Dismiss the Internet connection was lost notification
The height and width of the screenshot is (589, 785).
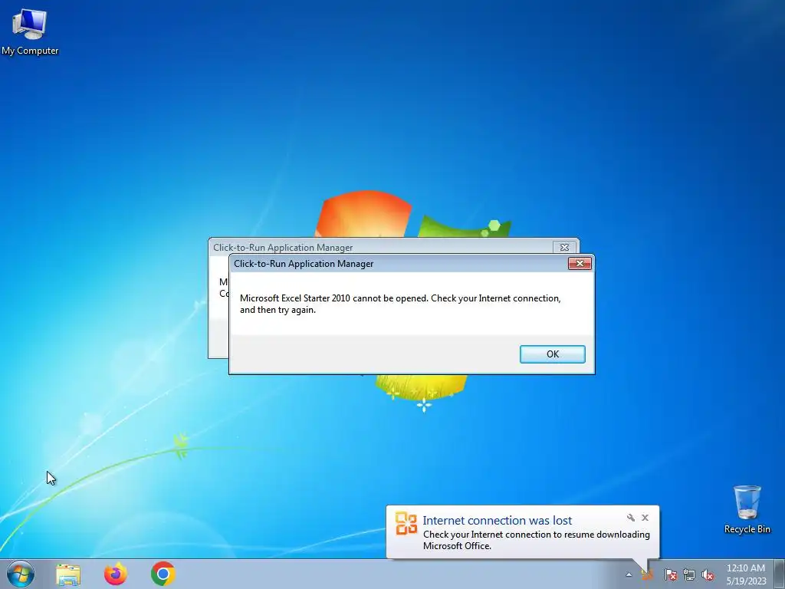click(x=645, y=518)
